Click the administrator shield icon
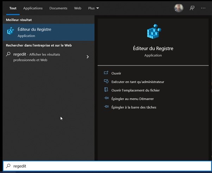Image resolution: width=212 pixels, height=173 pixels. 106,81
